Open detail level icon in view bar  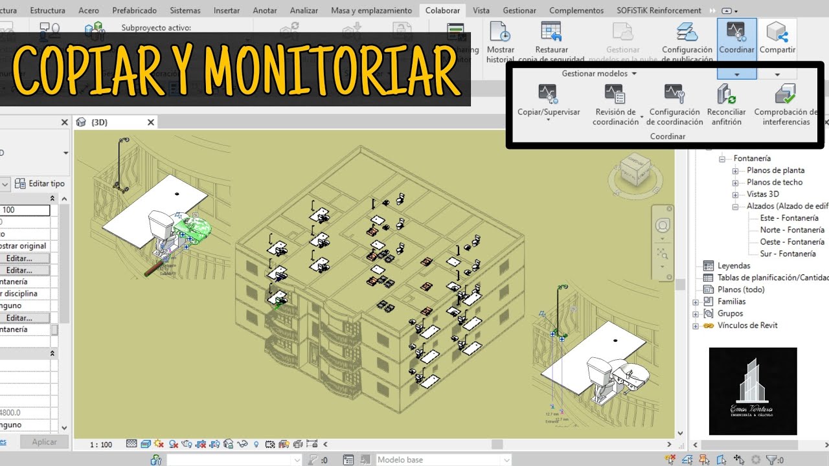tap(131, 444)
